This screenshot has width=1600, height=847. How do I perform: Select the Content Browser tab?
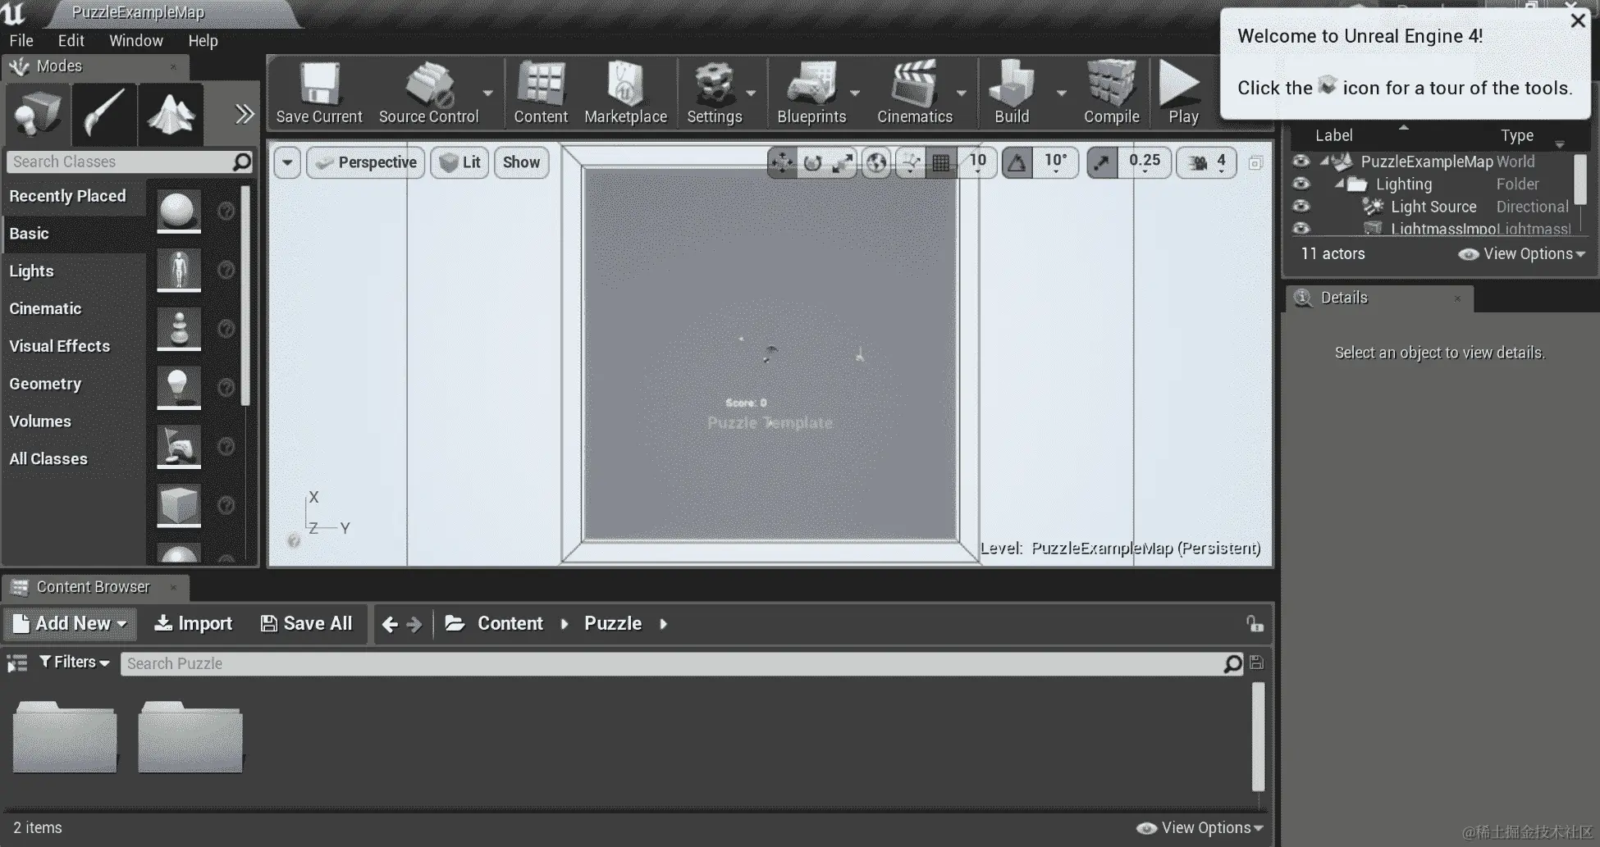coord(95,587)
